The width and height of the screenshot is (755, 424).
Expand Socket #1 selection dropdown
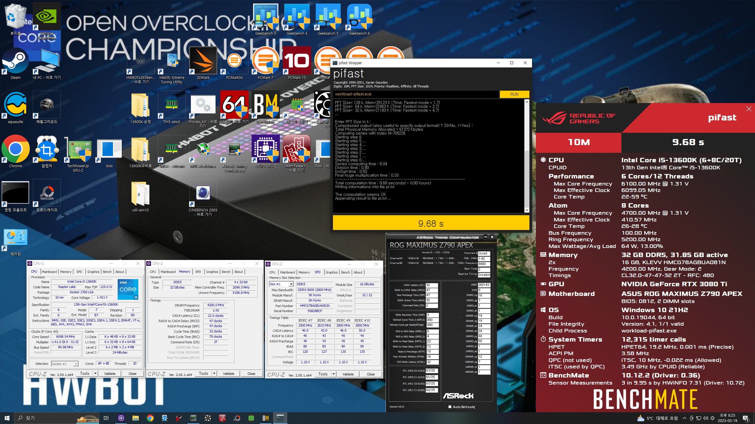tap(76, 364)
